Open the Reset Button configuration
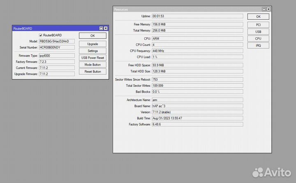The image size is (296, 183). (x=92, y=72)
